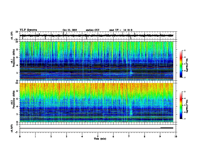Click the 'ch.3(V)' axis label
The width and height of the screenshot is (198, 153).
tap(12, 128)
